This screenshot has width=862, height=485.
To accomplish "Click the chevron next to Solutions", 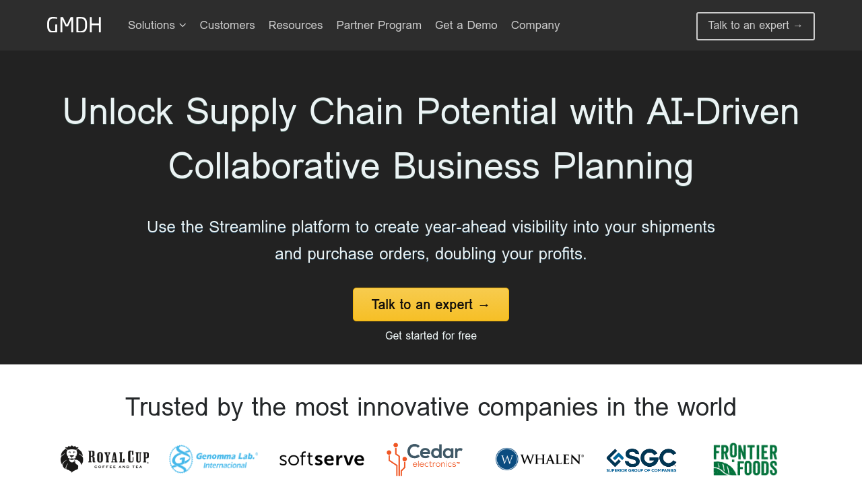I will pyautogui.click(x=183, y=26).
